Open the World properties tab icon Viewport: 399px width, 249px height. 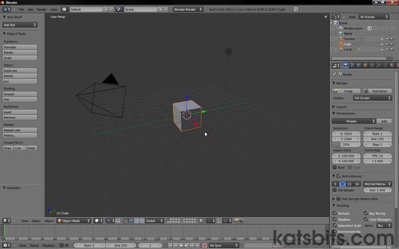pos(358,65)
